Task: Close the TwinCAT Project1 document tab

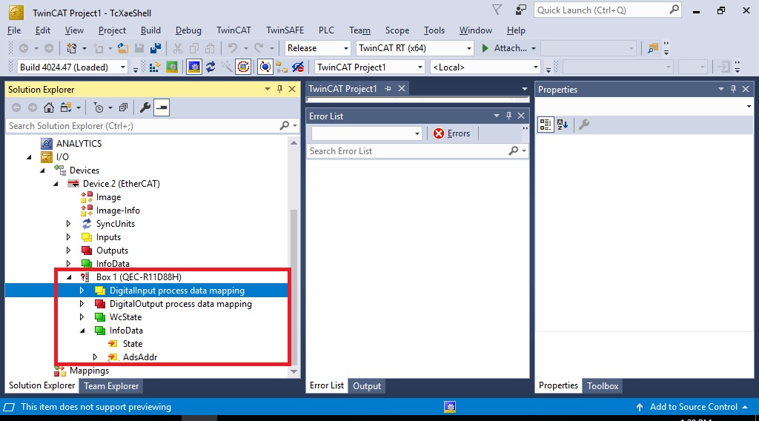Action: pyautogui.click(x=401, y=88)
